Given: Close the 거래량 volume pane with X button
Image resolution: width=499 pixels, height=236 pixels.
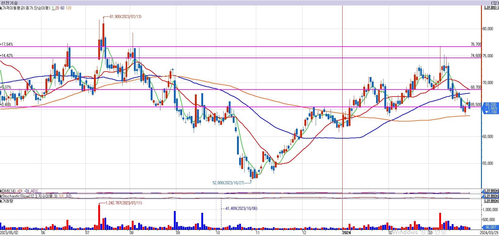Looking at the screenshot, I should pos(497,201).
